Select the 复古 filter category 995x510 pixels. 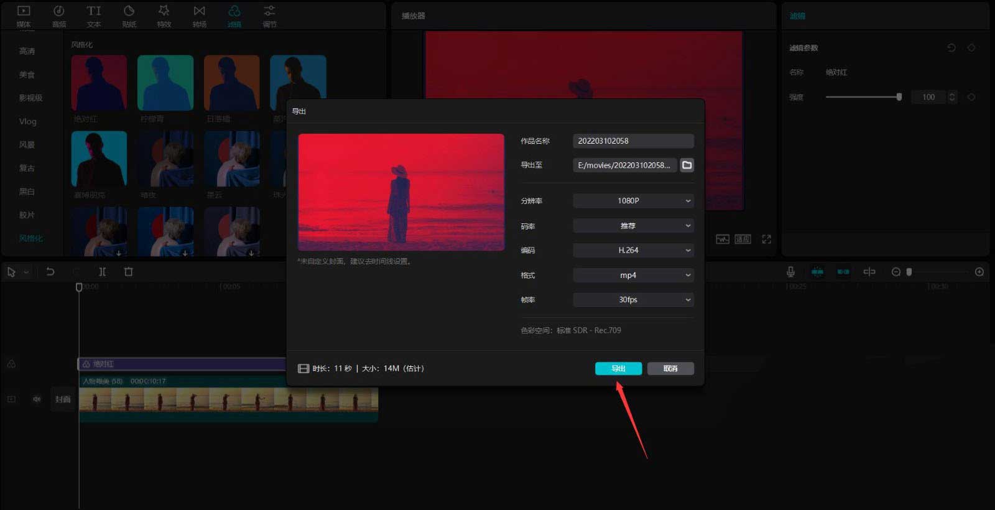[x=27, y=168]
